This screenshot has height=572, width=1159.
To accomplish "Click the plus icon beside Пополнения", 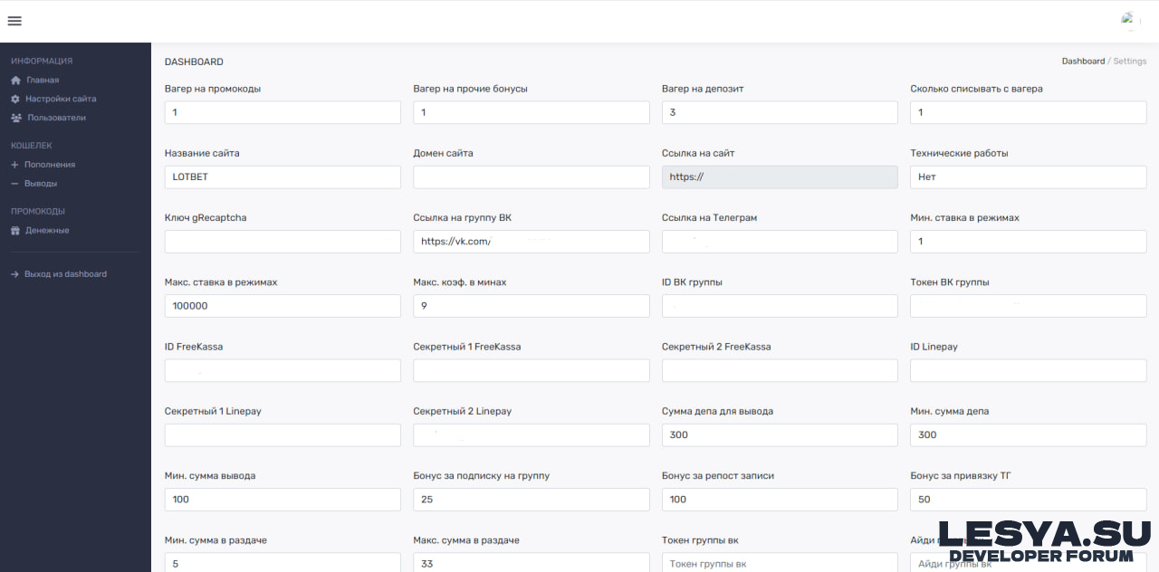I will 14,165.
